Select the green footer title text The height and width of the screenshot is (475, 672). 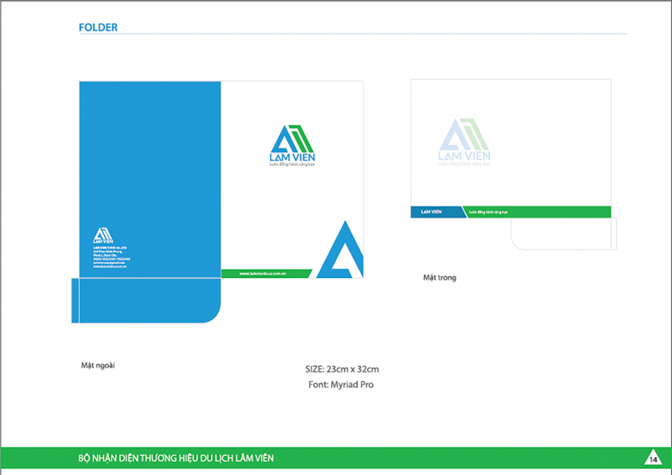point(176,458)
